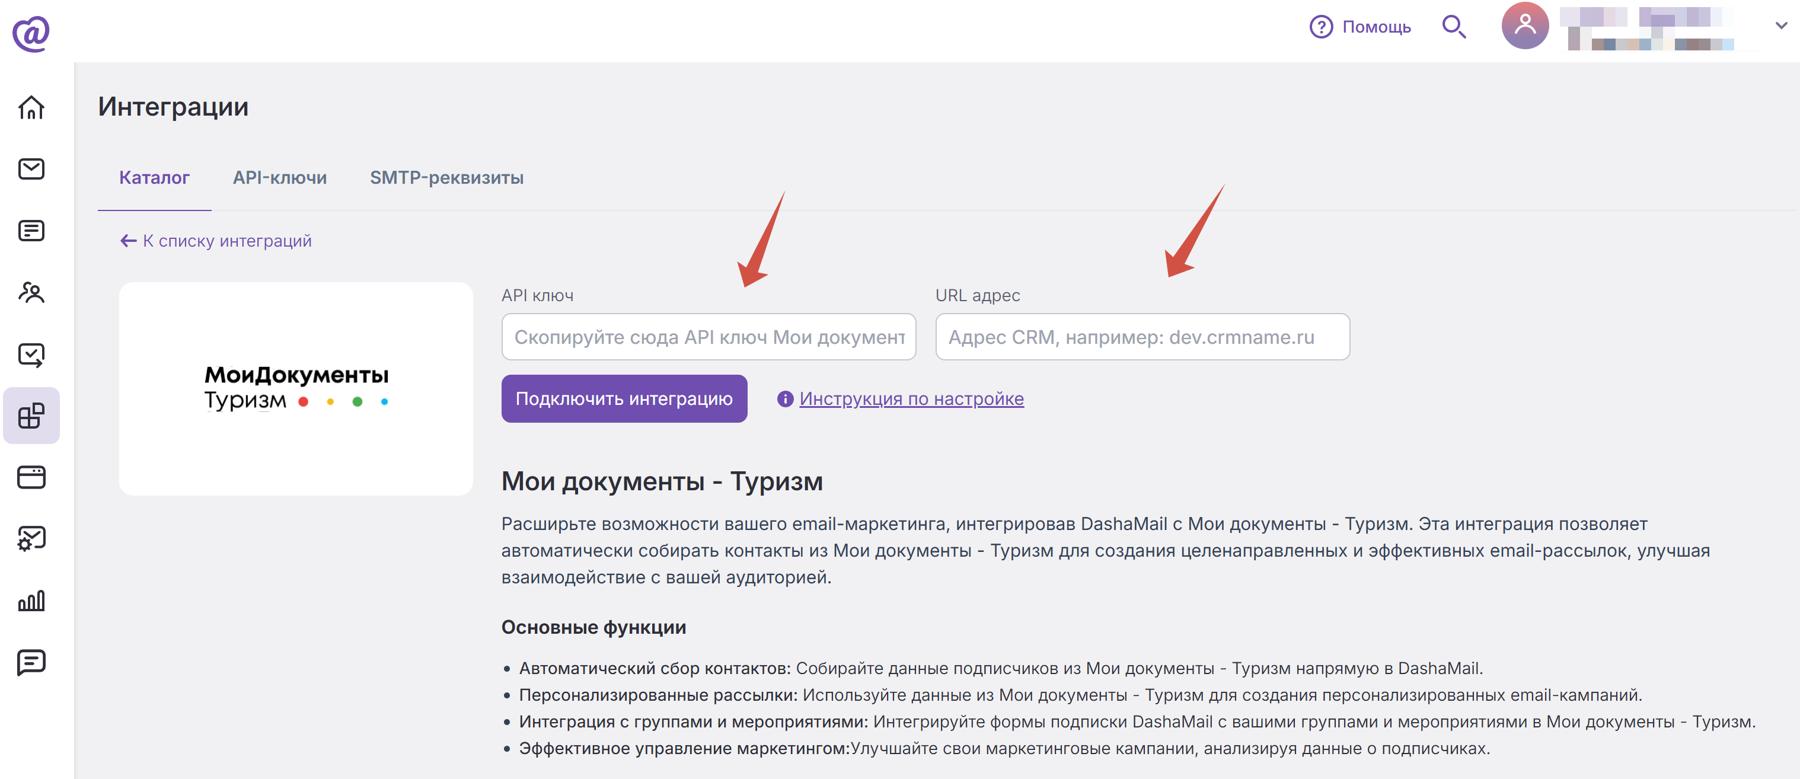Image resolution: width=1800 pixels, height=779 pixels.
Task: Open the mail settings gear icon in sidebar
Action: (x=31, y=539)
